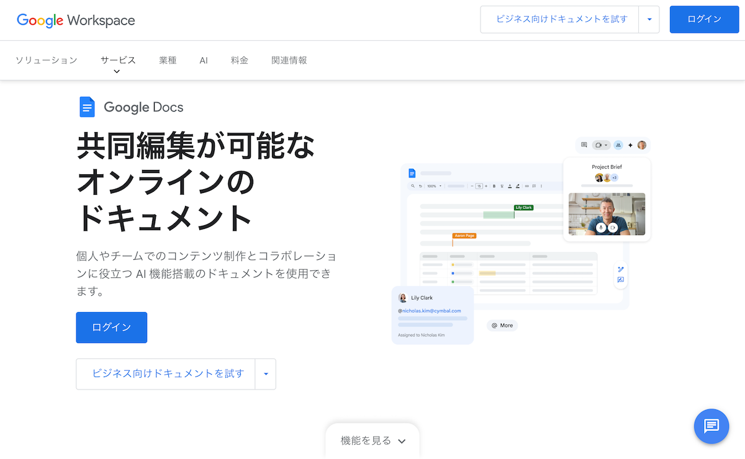Click the ログイン button in the header
The width and height of the screenshot is (745, 459).
704,19
